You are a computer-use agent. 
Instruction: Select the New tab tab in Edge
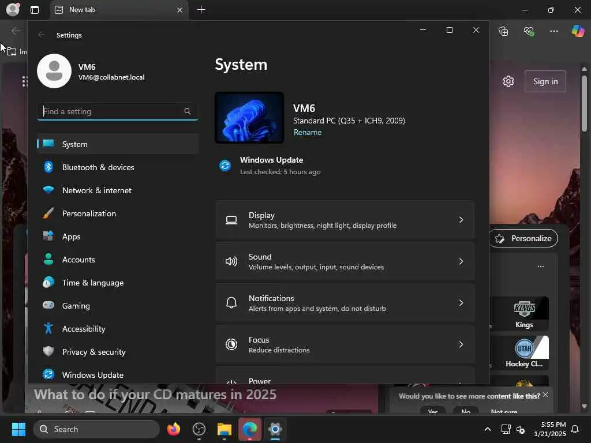click(x=118, y=10)
